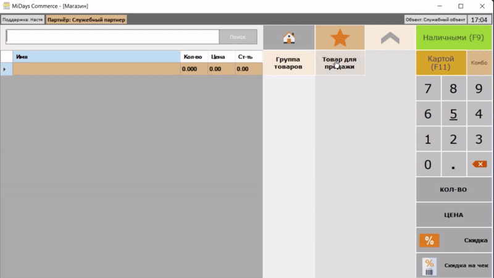Apply Скидка на чек receipt discount
This screenshot has height=278, width=494.
pyautogui.click(x=454, y=266)
